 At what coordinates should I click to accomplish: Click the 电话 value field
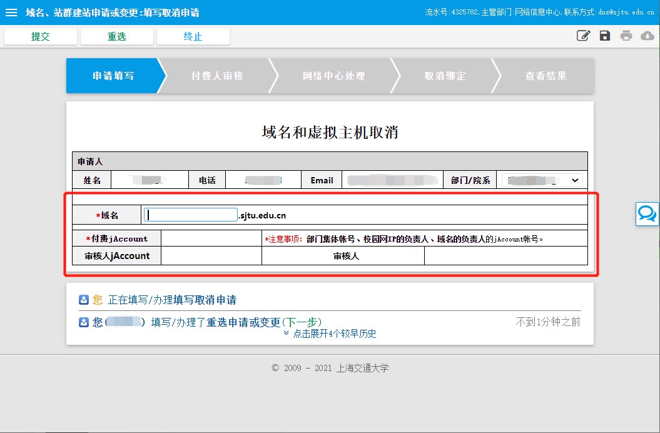pyautogui.click(x=263, y=180)
